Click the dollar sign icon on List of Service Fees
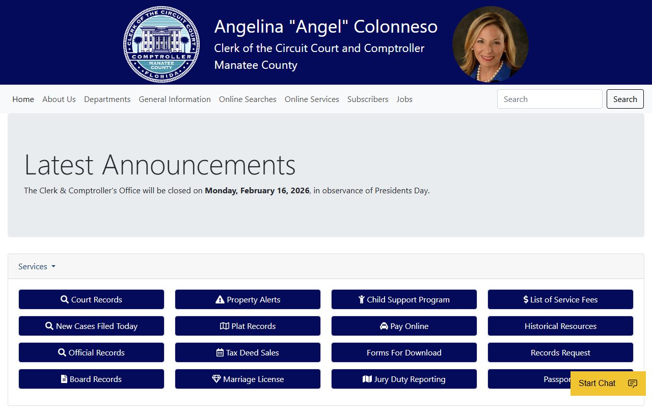The height and width of the screenshot is (408, 652). point(526,299)
